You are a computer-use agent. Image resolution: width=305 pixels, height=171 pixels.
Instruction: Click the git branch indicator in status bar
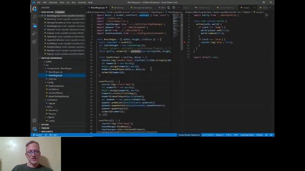pyautogui.click(x=37, y=135)
